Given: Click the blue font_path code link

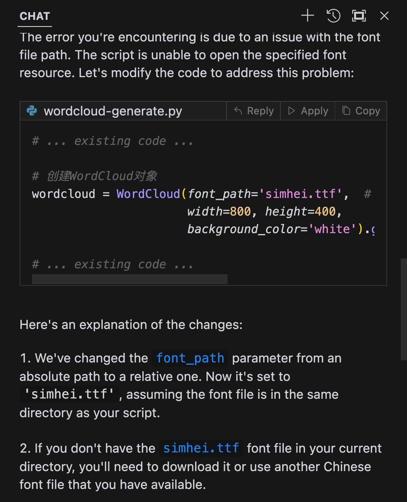Looking at the screenshot, I should click(x=190, y=358).
